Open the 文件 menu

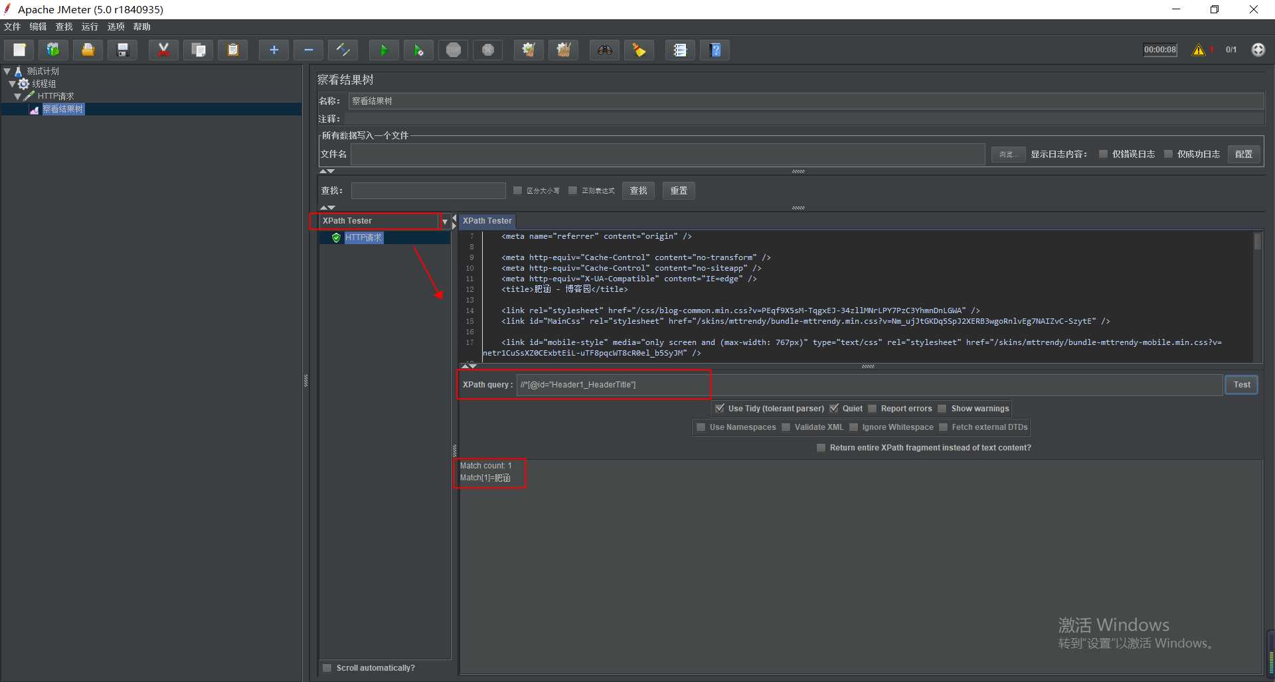point(12,27)
